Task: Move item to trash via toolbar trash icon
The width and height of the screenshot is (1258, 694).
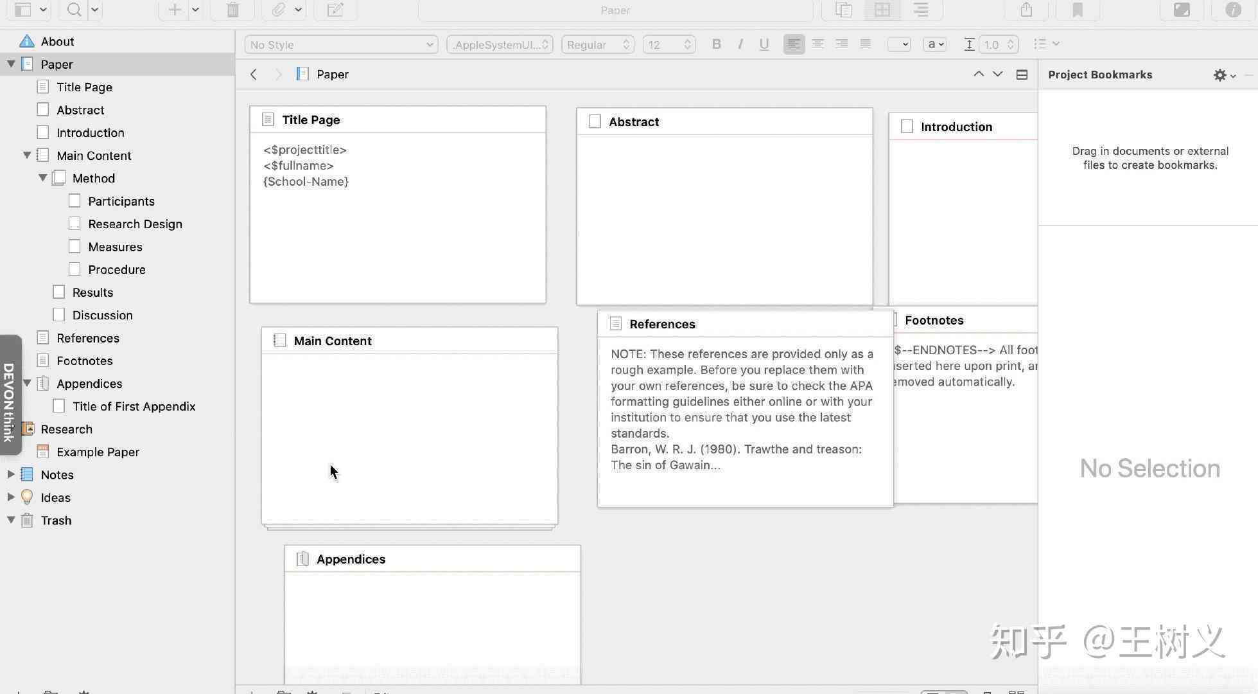Action: point(233,10)
